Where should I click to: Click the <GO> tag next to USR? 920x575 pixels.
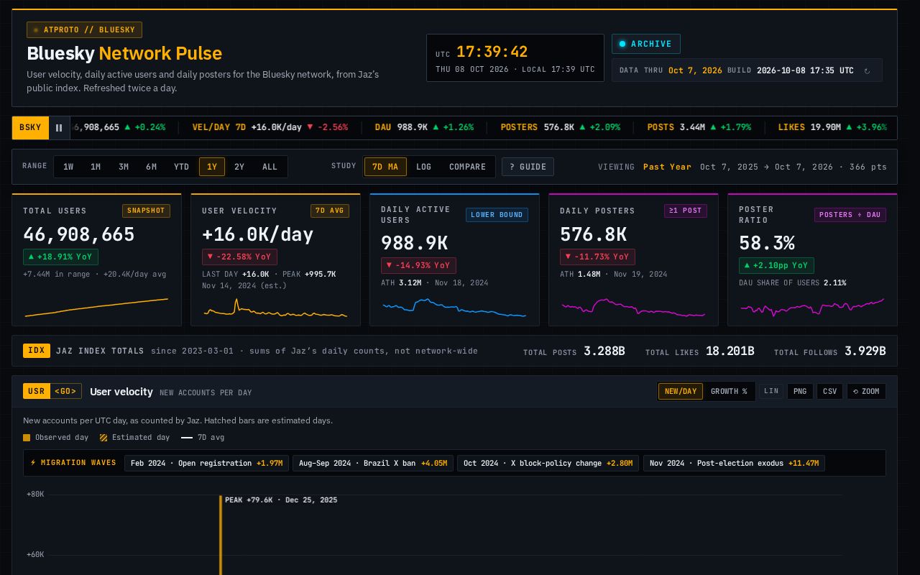coord(65,391)
